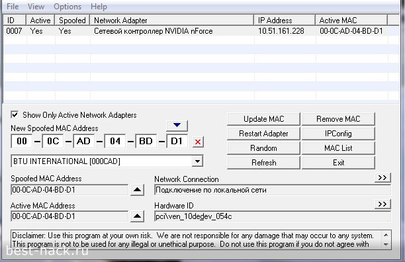
Task: Sort by the Active column header
Action: tap(40, 20)
